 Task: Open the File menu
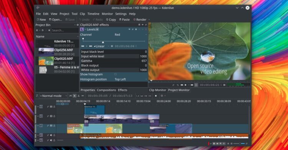(x=38, y=14)
